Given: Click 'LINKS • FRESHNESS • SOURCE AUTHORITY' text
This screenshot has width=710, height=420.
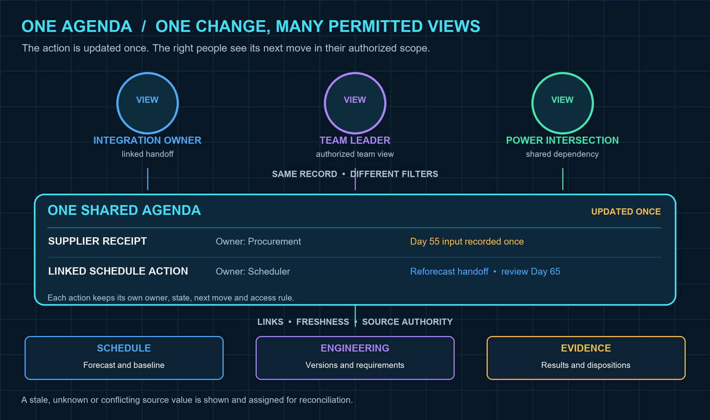Looking at the screenshot, I should 355,322.
